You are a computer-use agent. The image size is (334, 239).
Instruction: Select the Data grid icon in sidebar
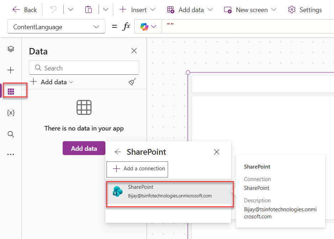11,91
